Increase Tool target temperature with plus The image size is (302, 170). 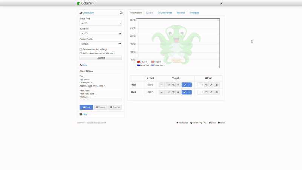(178, 85)
